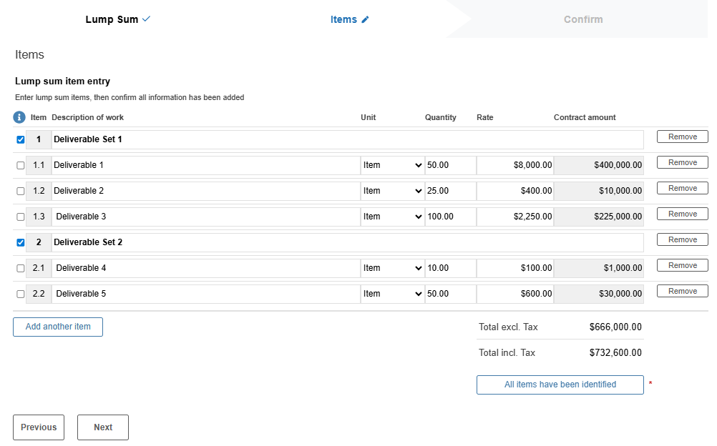Click quantity field 50.00 for Deliverable 5

point(451,294)
